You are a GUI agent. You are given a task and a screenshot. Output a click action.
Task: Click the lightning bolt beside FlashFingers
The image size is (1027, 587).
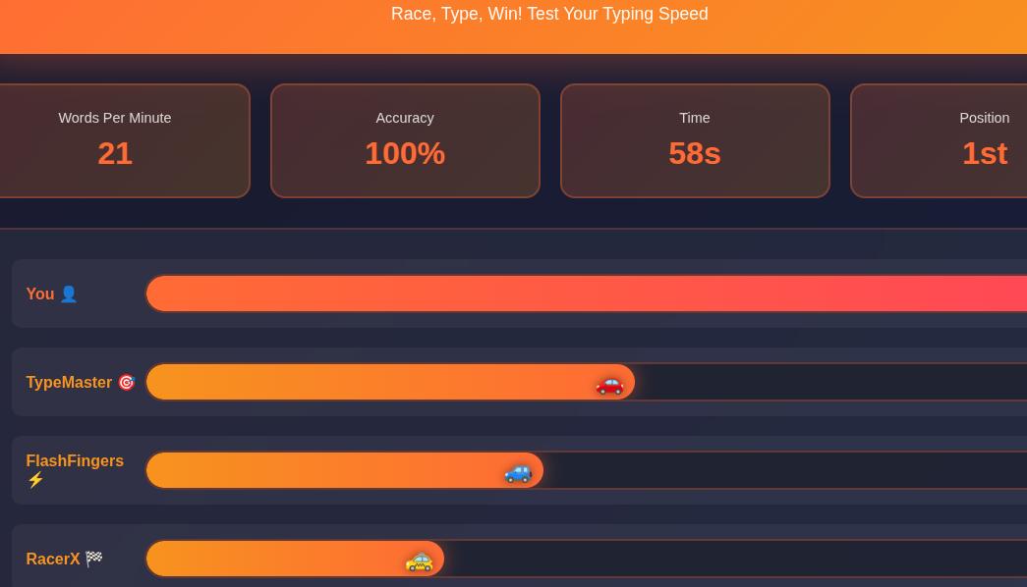(36, 480)
